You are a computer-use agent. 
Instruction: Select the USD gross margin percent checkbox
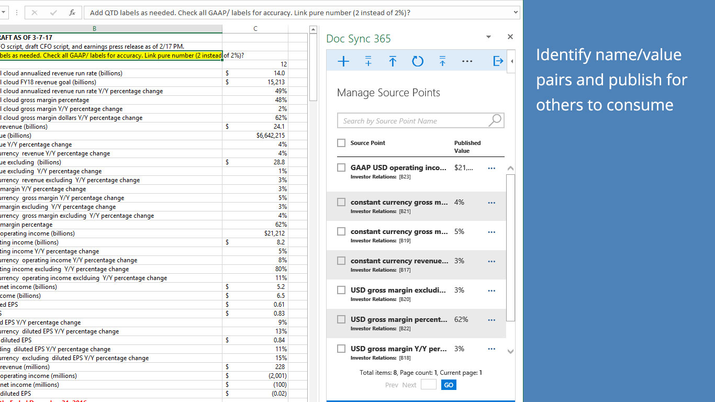pos(341,319)
